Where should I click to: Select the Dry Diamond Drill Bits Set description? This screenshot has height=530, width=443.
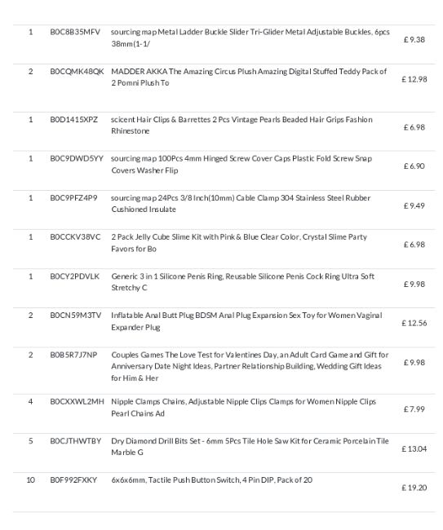coord(250,447)
